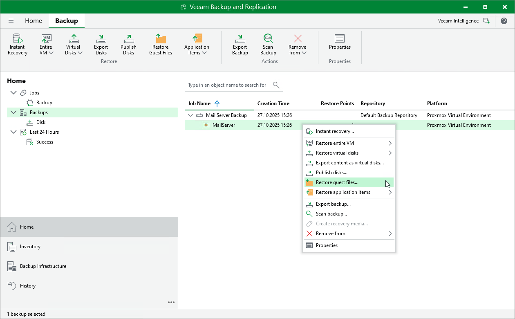The width and height of the screenshot is (515, 319).
Task: Launch Scan Backup from the ribbon
Action: pyautogui.click(x=268, y=44)
